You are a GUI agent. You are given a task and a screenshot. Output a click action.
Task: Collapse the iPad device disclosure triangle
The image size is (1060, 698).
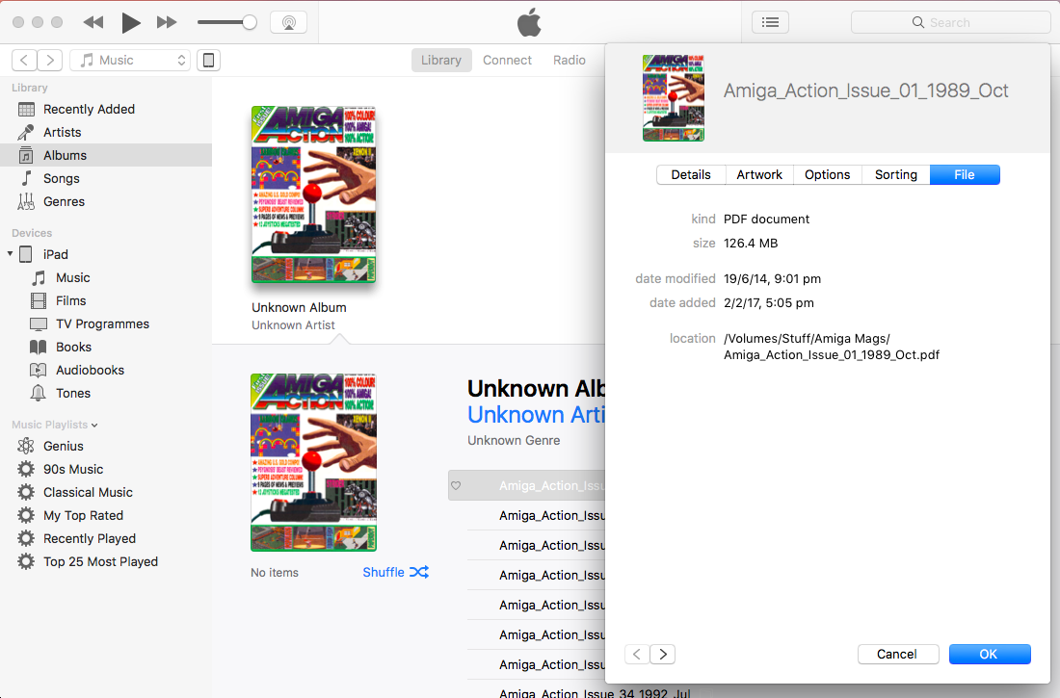point(11,254)
